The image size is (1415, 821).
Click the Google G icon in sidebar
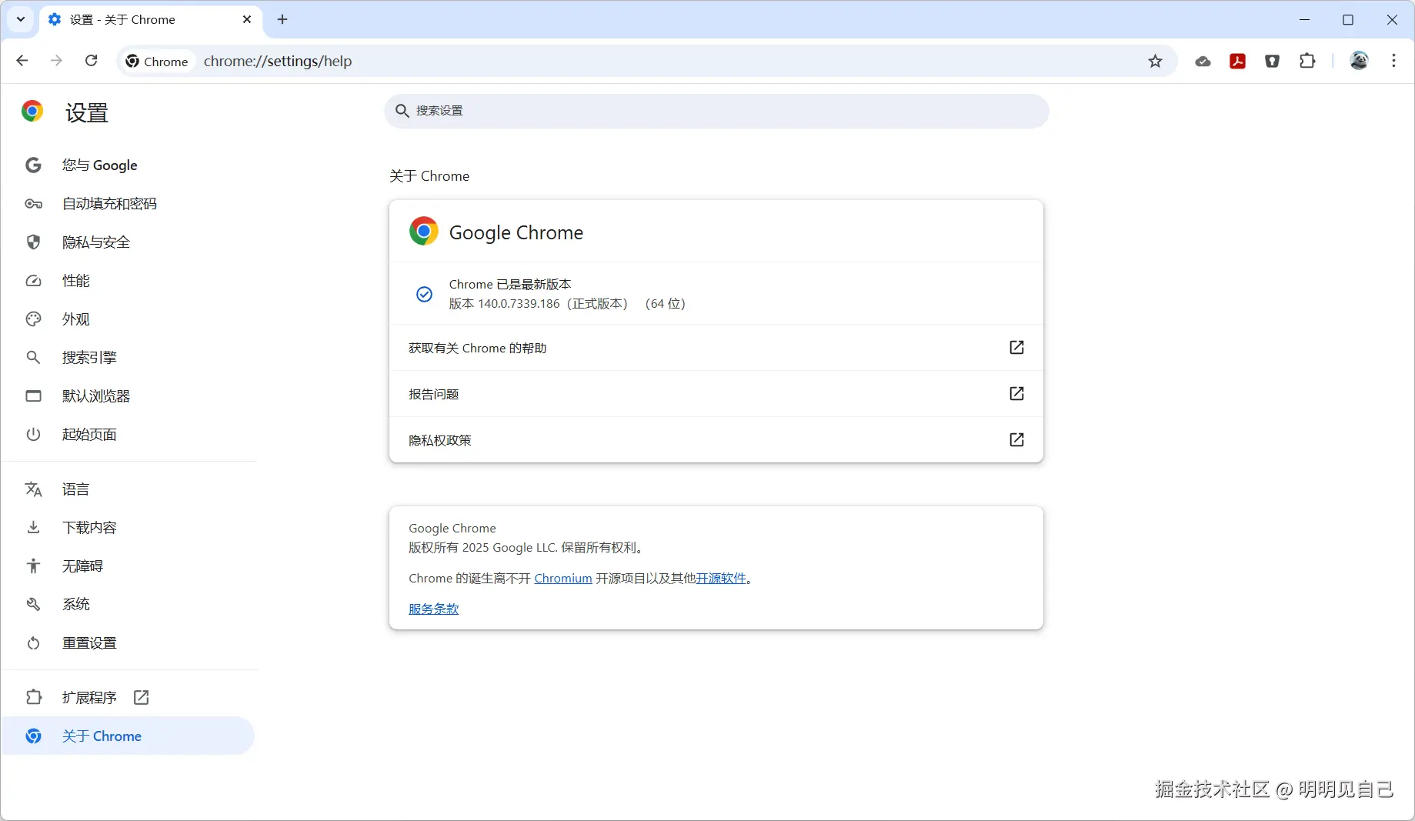pyautogui.click(x=33, y=165)
